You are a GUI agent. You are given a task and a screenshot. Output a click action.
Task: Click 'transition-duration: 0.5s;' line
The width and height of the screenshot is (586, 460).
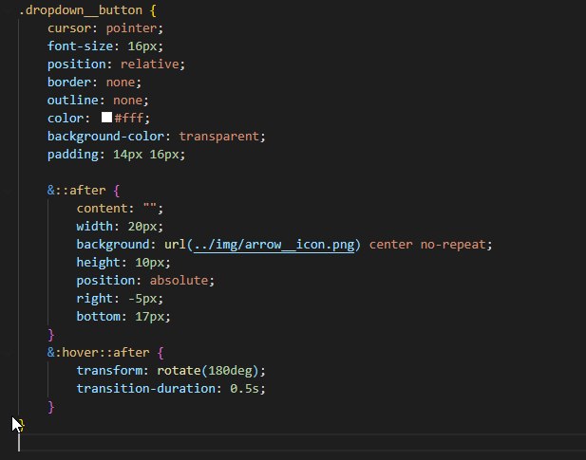tap(171, 388)
